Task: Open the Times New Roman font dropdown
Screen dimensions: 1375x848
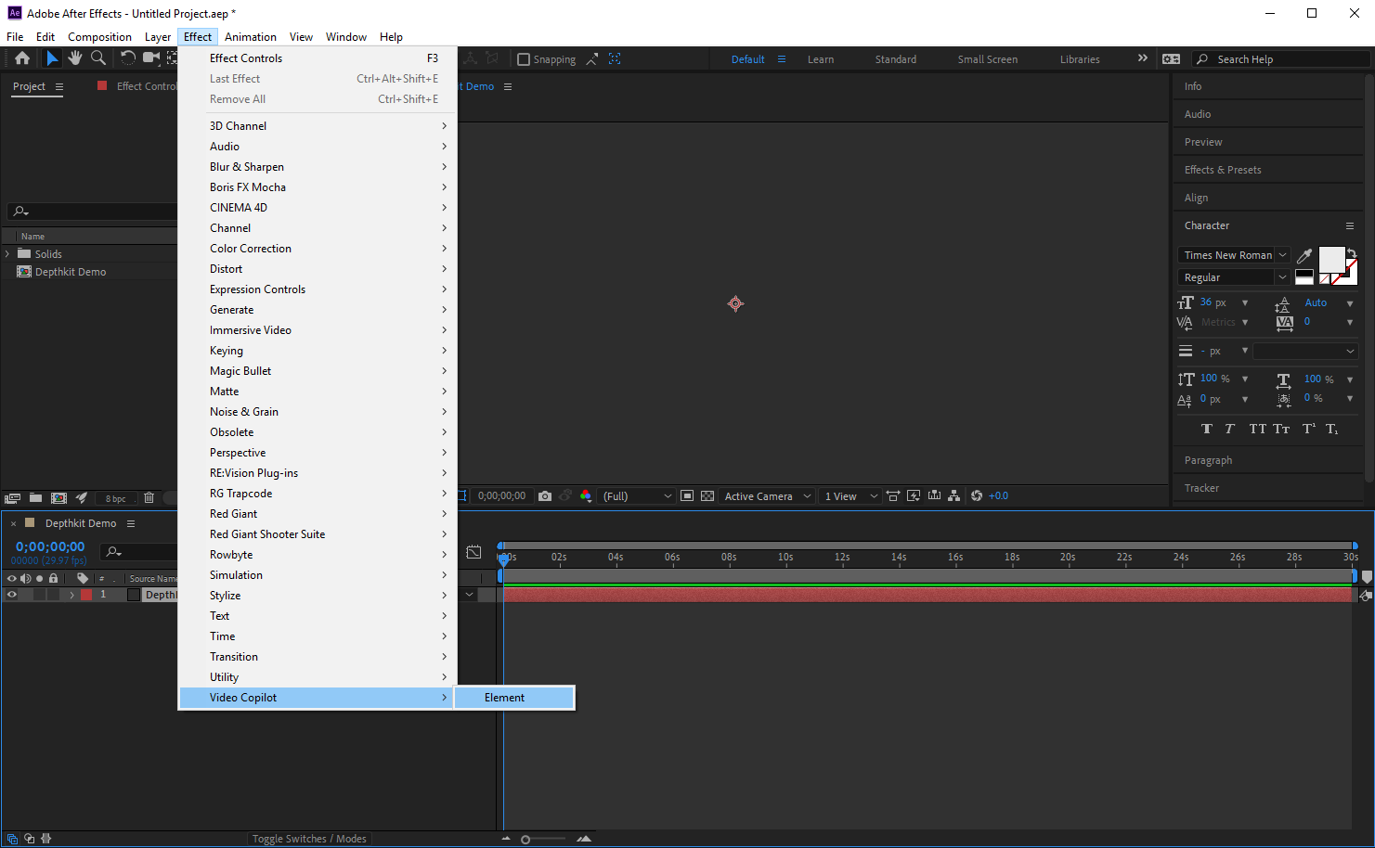Action: (1233, 255)
